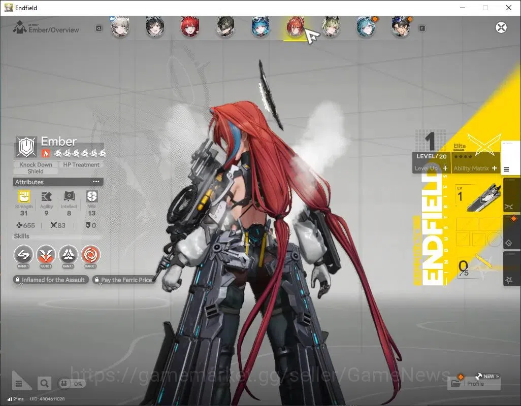Click the 21ms network latency indicator
Screen dimensions: 521x406
tap(15, 399)
